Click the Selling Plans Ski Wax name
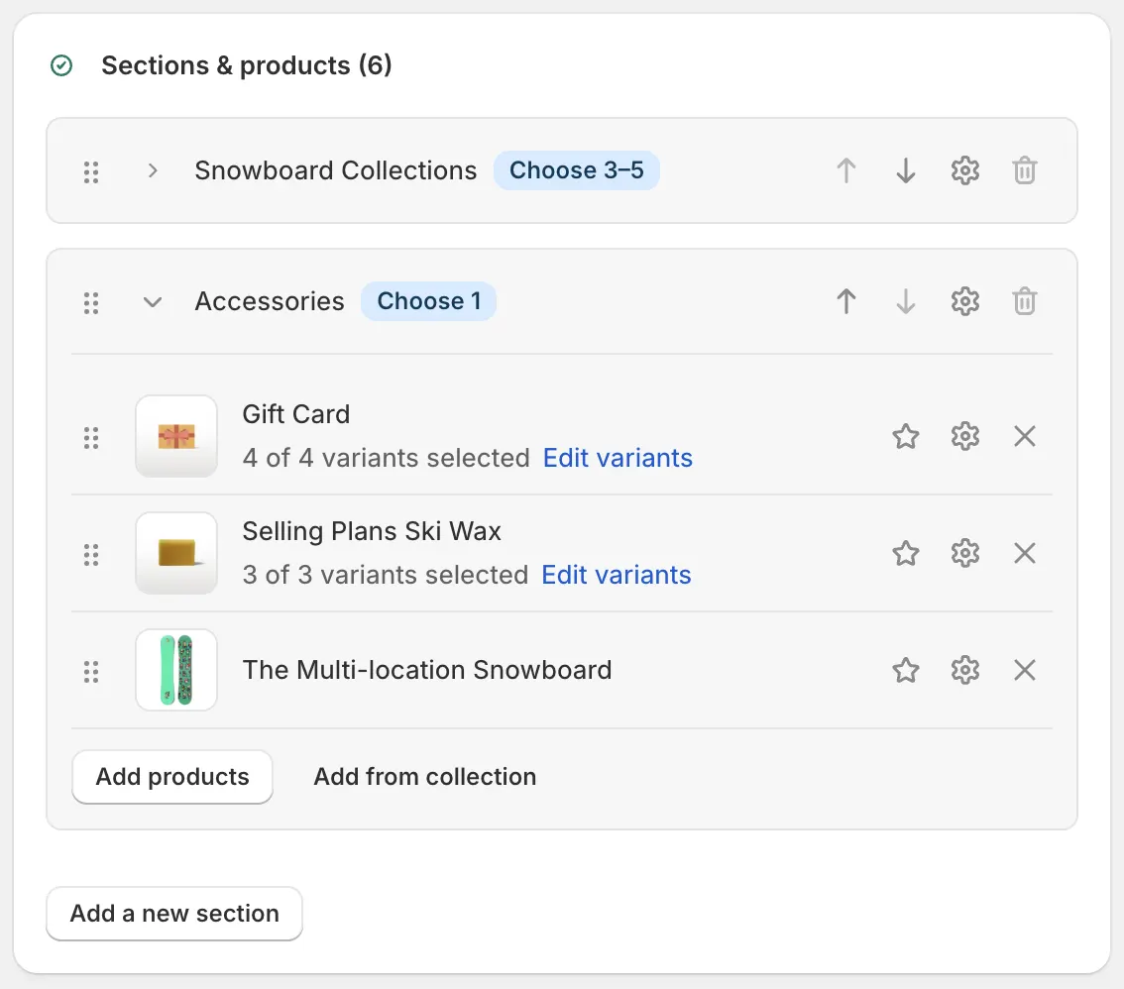This screenshot has height=989, width=1124. click(372, 531)
